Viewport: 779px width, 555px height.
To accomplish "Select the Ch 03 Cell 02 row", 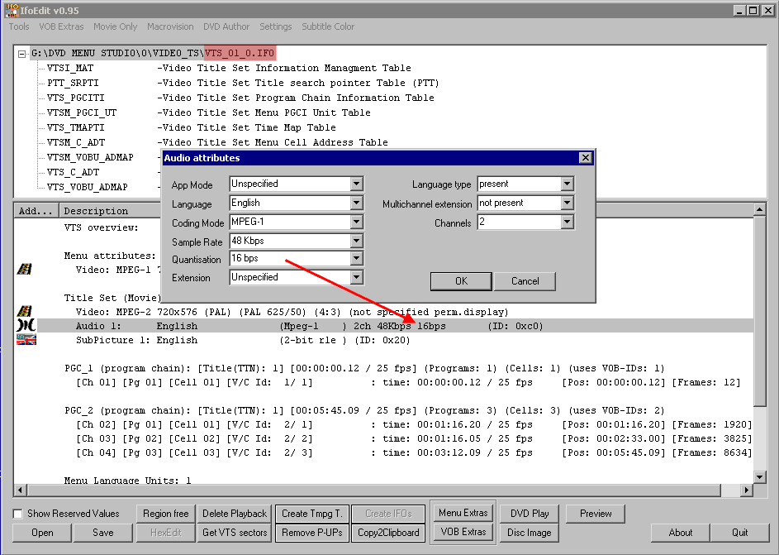I will click(413, 438).
